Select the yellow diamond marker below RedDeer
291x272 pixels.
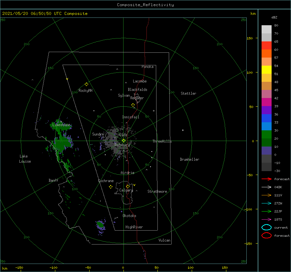[133, 105]
